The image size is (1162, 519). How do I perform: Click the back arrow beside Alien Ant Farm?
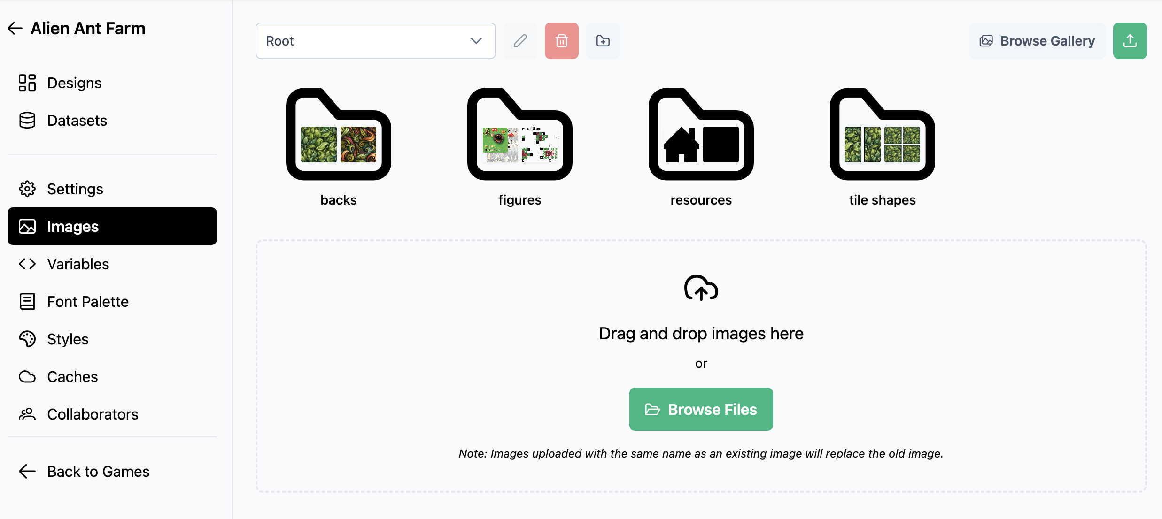click(x=15, y=29)
